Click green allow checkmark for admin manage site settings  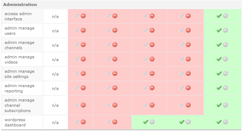tap(219, 73)
